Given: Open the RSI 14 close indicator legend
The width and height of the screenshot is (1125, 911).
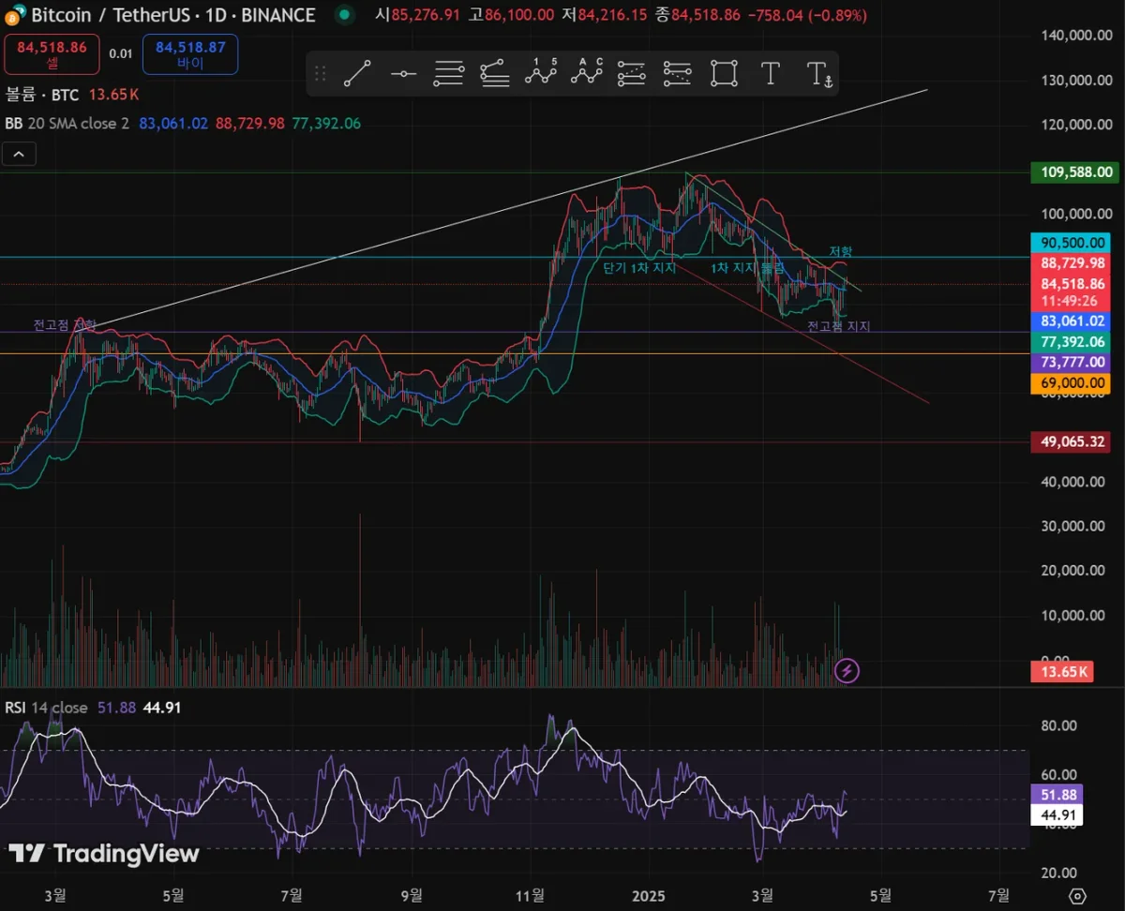Looking at the screenshot, I should pyautogui.click(x=47, y=708).
